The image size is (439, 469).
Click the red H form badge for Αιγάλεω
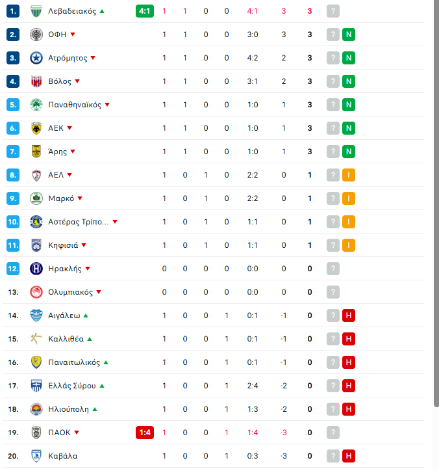(x=349, y=315)
